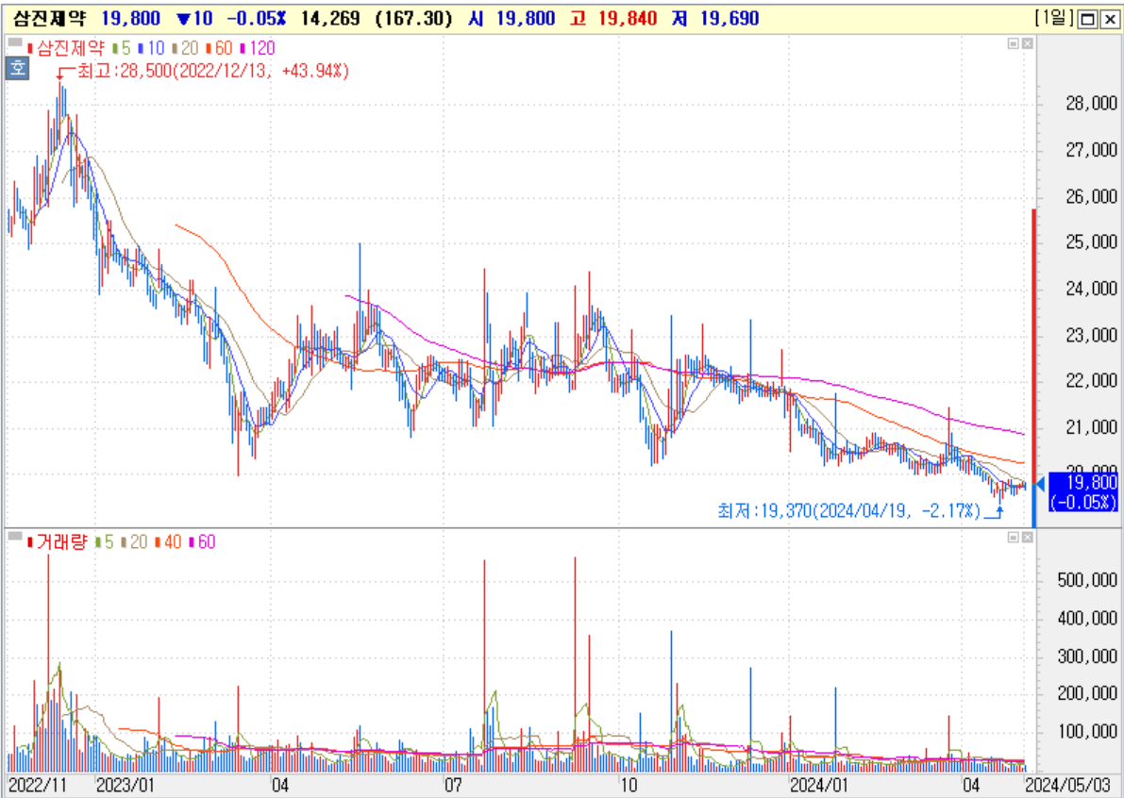Click the 22,000 price axis label
1124x798 pixels.
click(1091, 381)
